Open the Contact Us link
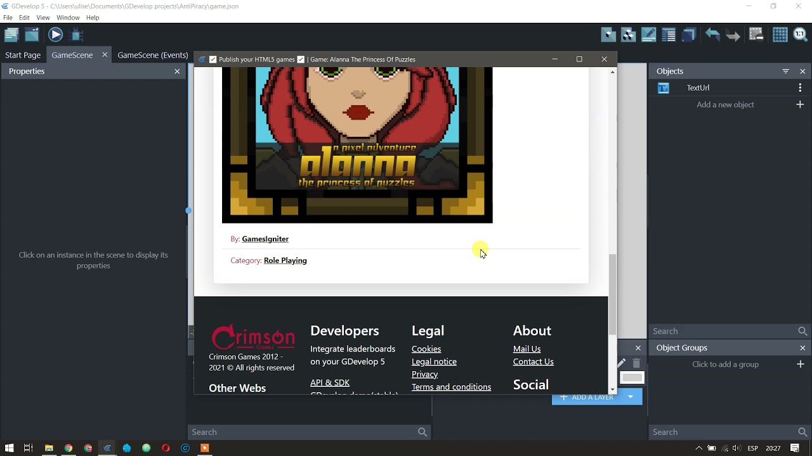Screen dimensions: 812x456 click(533, 362)
